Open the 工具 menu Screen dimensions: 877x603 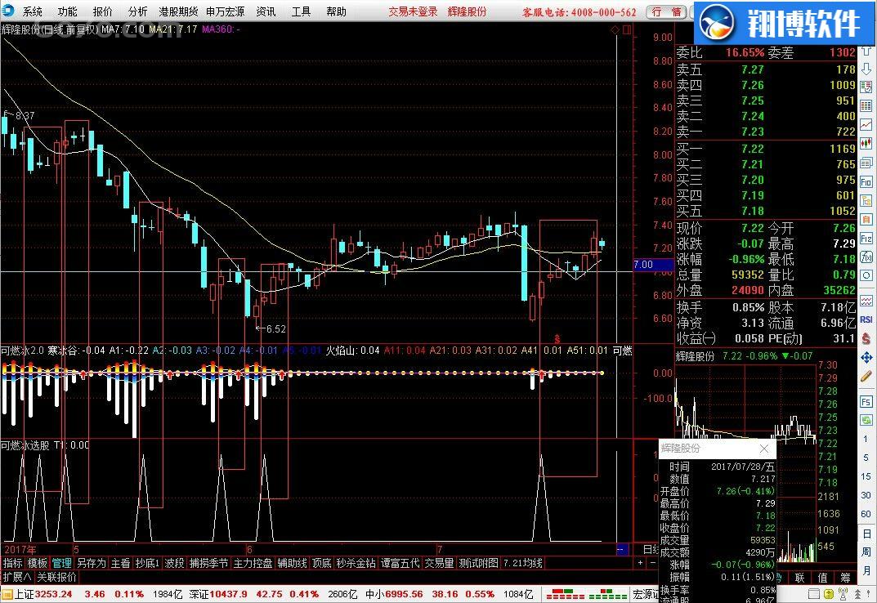point(300,11)
